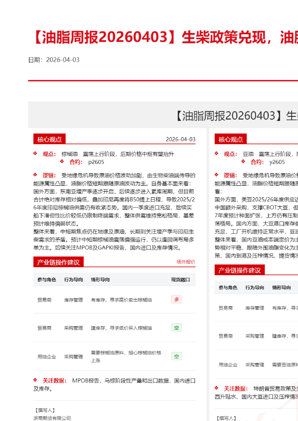This screenshot has width=298, height=421.
Task: Click 用油企业 in the 棕榈油 table
Action: pos(47,356)
